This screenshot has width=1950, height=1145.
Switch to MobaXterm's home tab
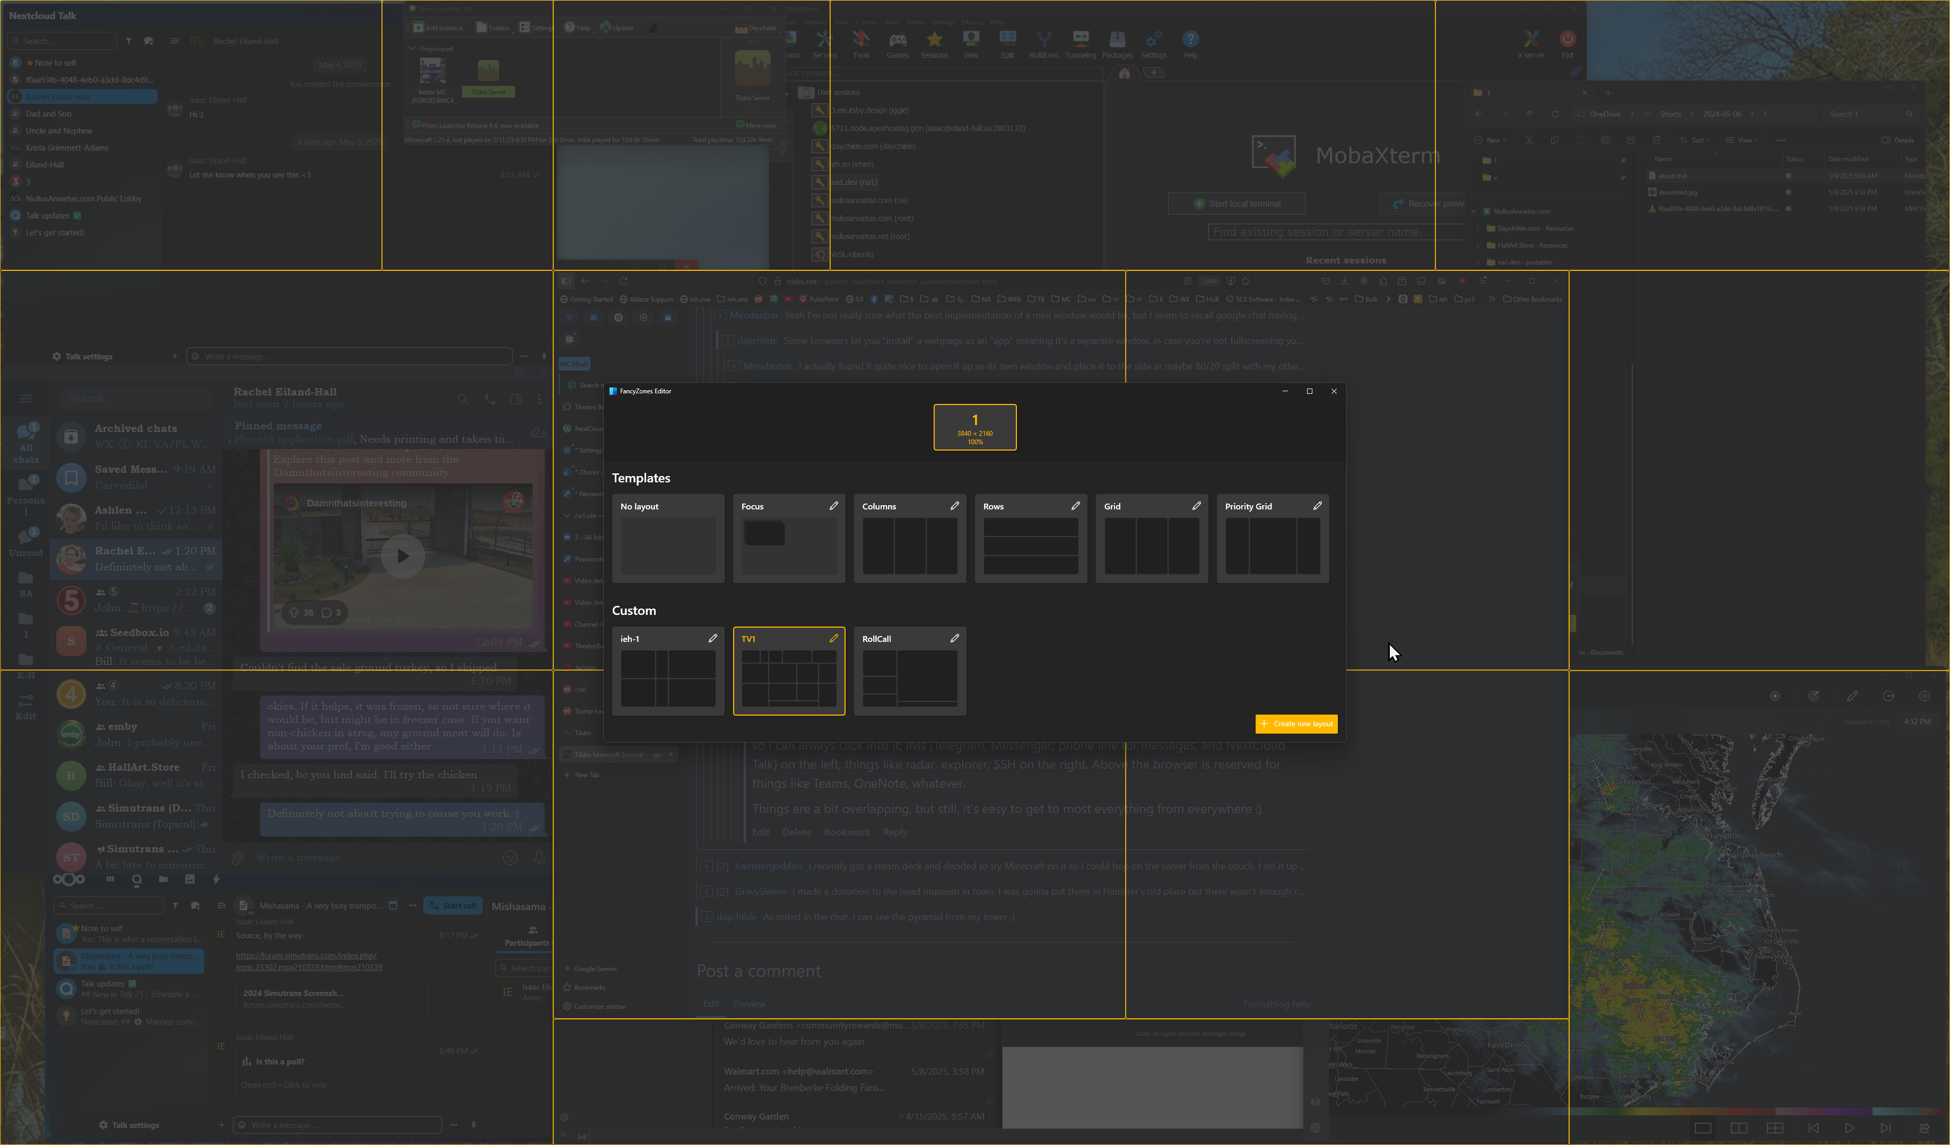click(1125, 73)
